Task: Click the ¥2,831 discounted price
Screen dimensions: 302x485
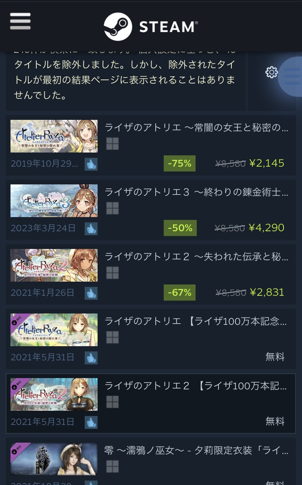Action: pos(267,293)
